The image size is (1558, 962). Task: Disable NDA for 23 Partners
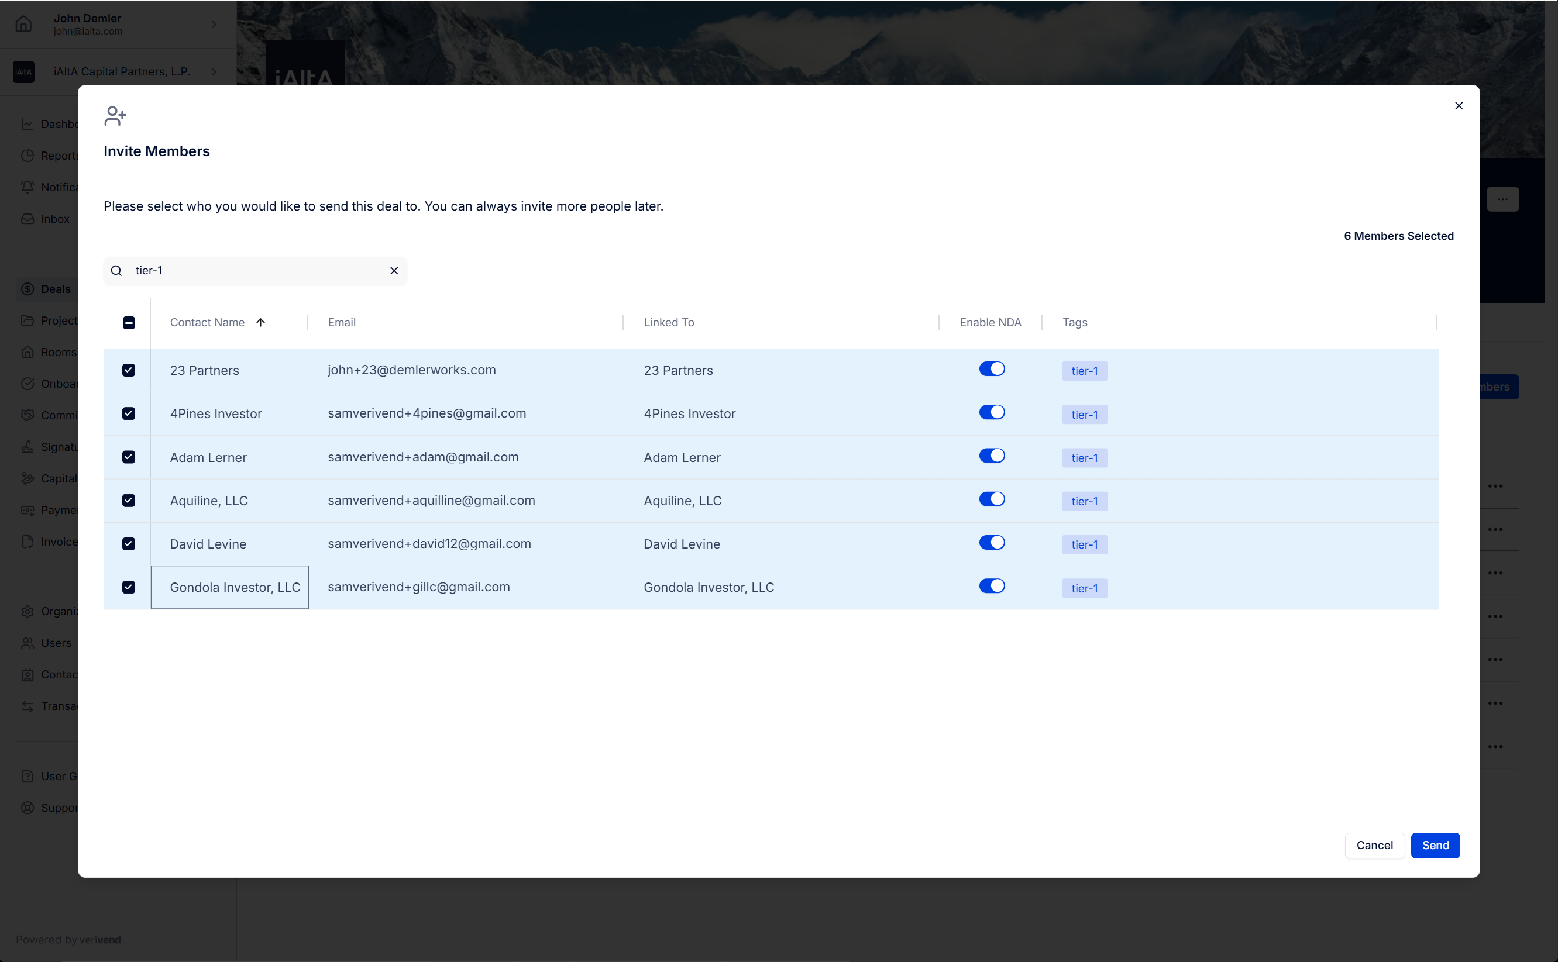click(992, 369)
